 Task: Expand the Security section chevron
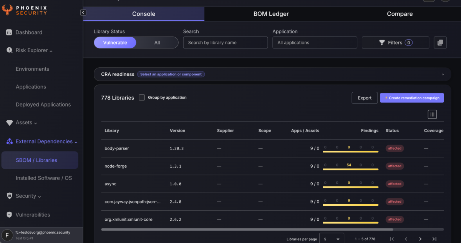pos(40,196)
